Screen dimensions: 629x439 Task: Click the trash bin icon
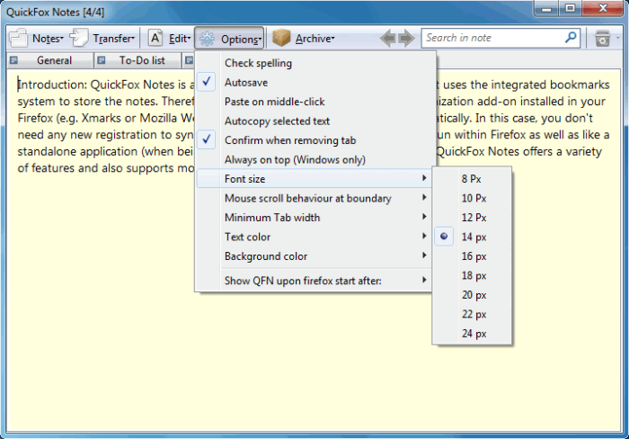tap(602, 39)
